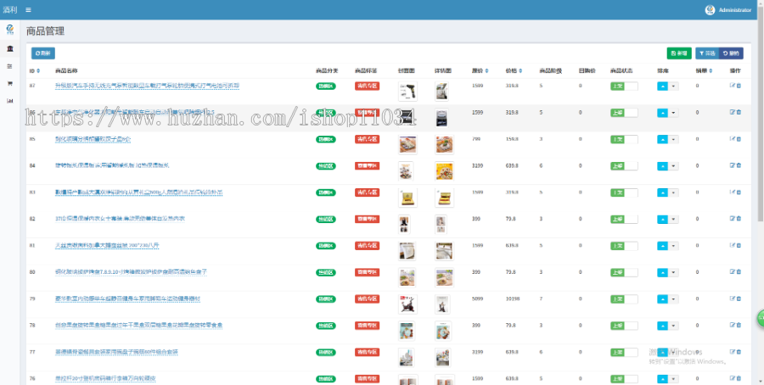Screen dimensions: 764x385
Task: Edit product with ID 87
Action: click(732, 86)
